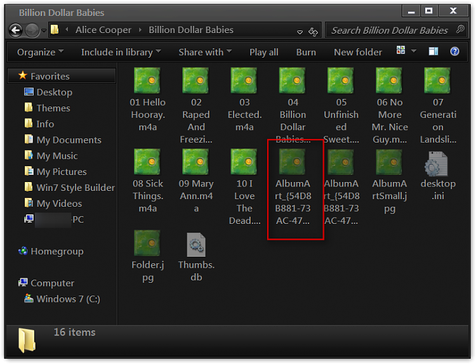Select Favorites in the navigation pane

click(x=62, y=76)
